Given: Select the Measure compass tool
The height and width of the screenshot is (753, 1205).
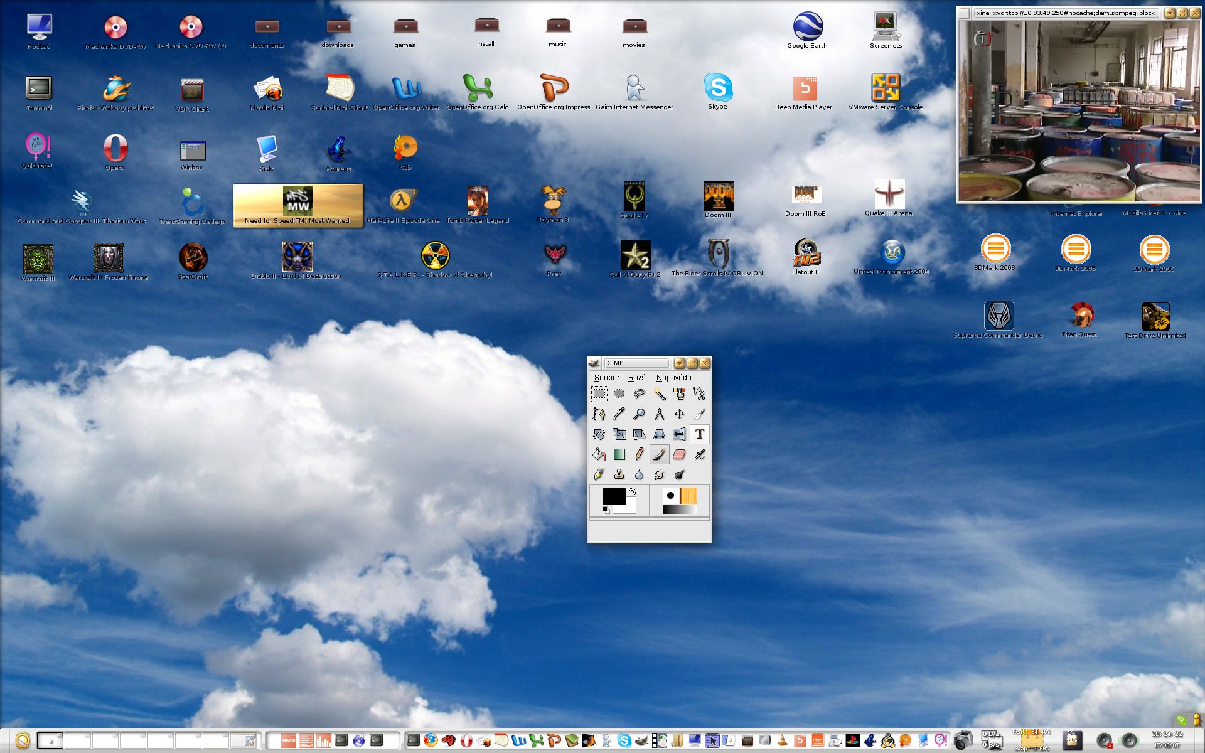Looking at the screenshot, I should pos(660,414).
